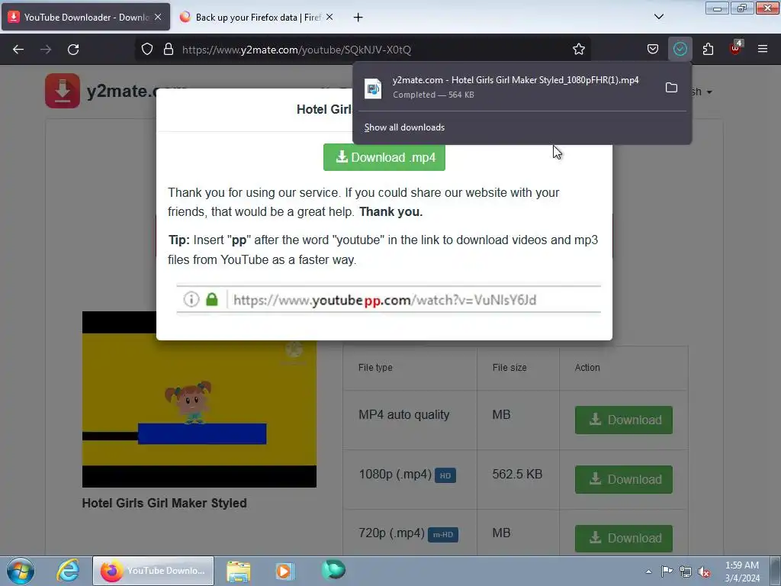
Task: Open the language dropdown caret on y2mate
Action: [709, 92]
